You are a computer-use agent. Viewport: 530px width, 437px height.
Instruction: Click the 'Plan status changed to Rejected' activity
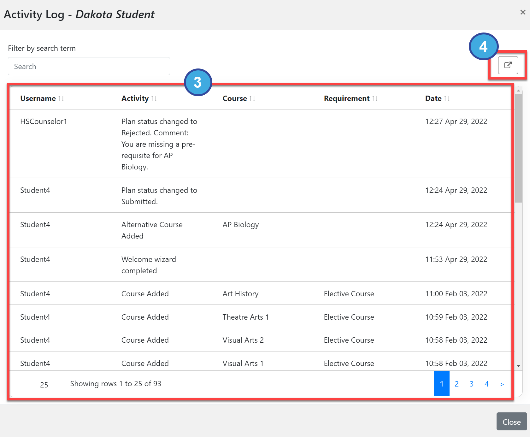pos(159,144)
